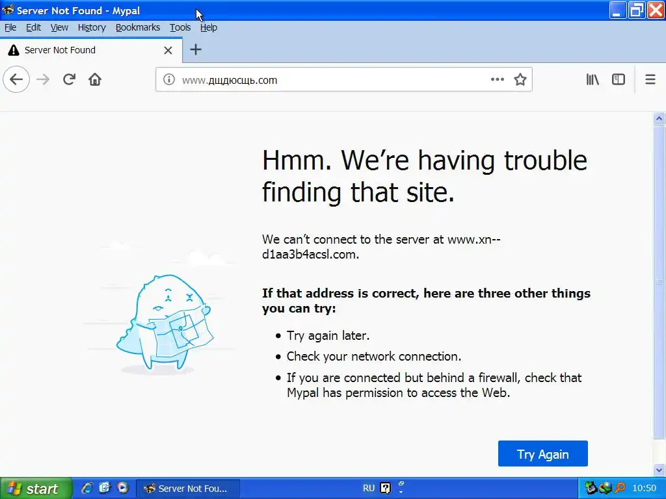
Task: Click the RU language indicator
Action: tap(368, 489)
